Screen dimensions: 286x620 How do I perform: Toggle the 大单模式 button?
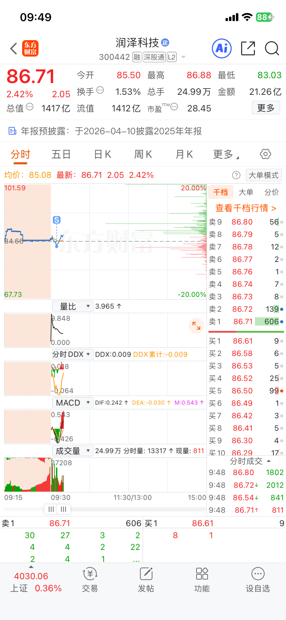click(x=264, y=175)
